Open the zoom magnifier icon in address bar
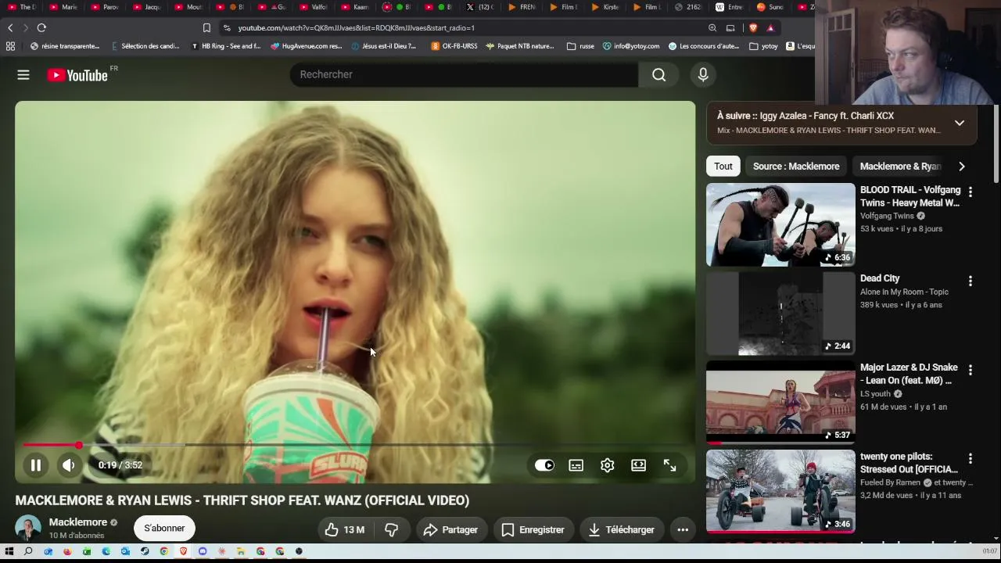The width and height of the screenshot is (1001, 563). pyautogui.click(x=712, y=28)
